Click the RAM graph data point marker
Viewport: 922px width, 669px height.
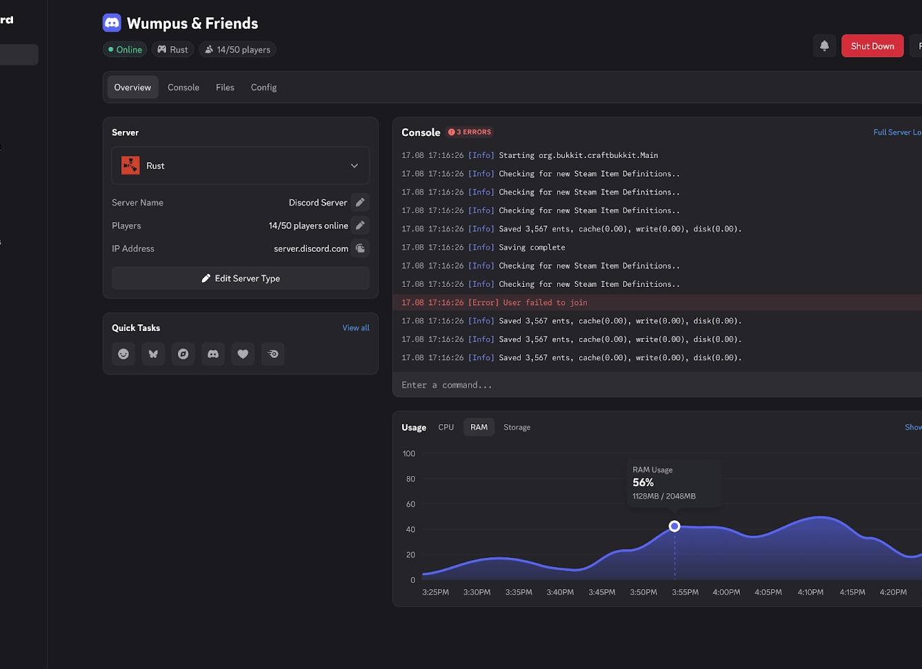[674, 526]
